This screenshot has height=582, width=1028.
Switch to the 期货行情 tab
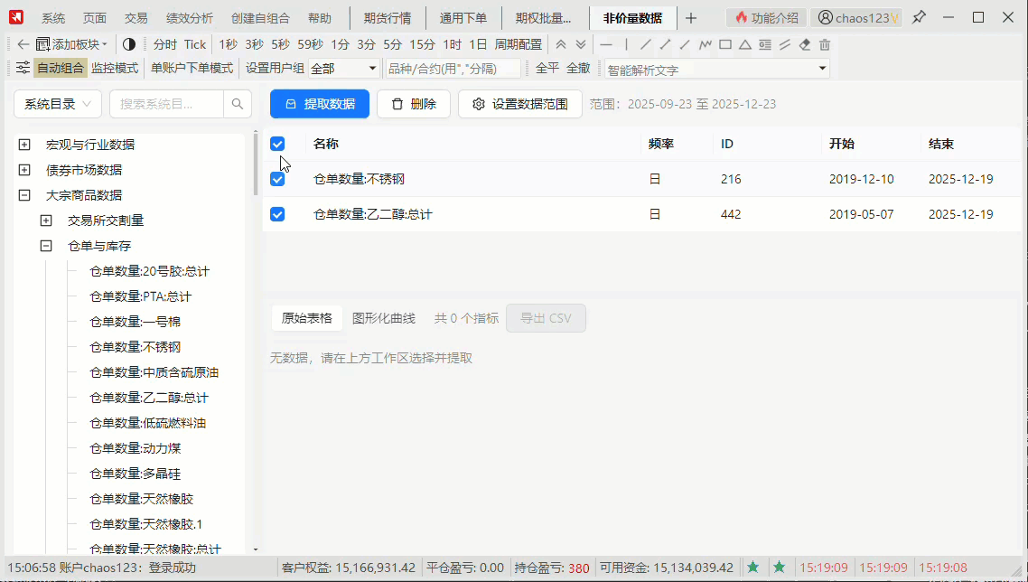[388, 18]
